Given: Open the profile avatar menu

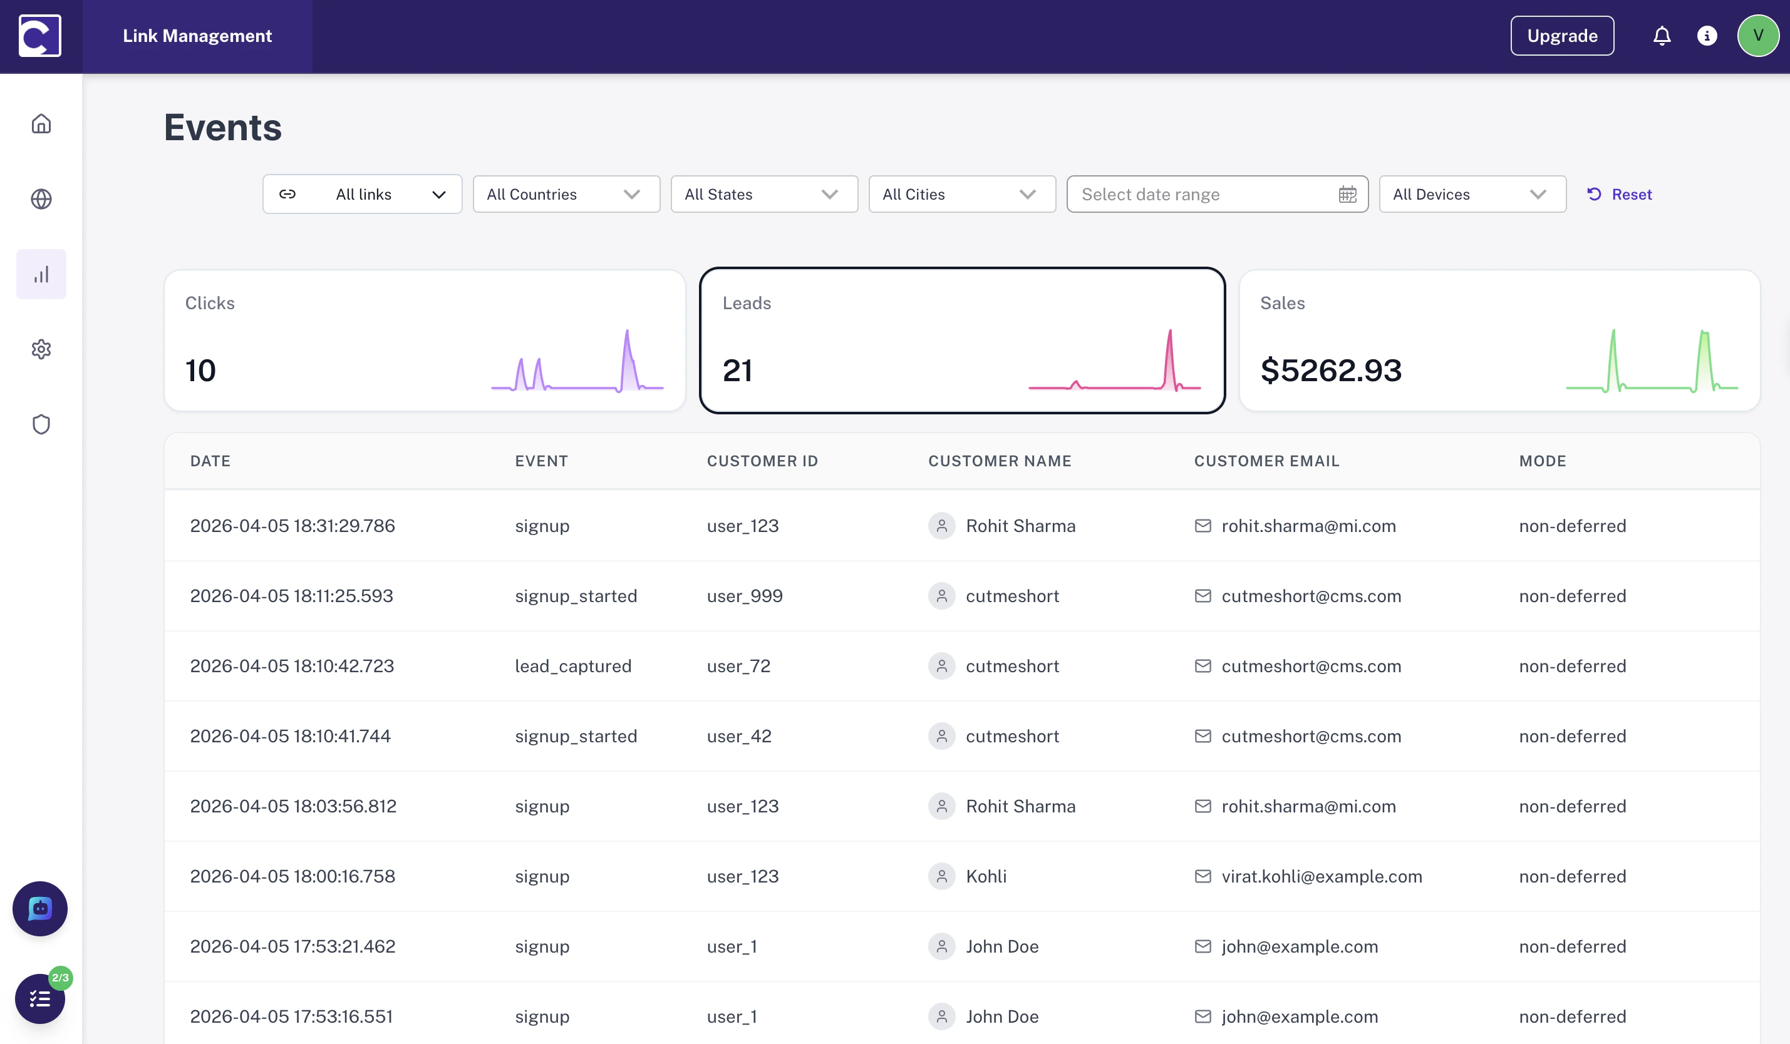Looking at the screenshot, I should [1758, 36].
